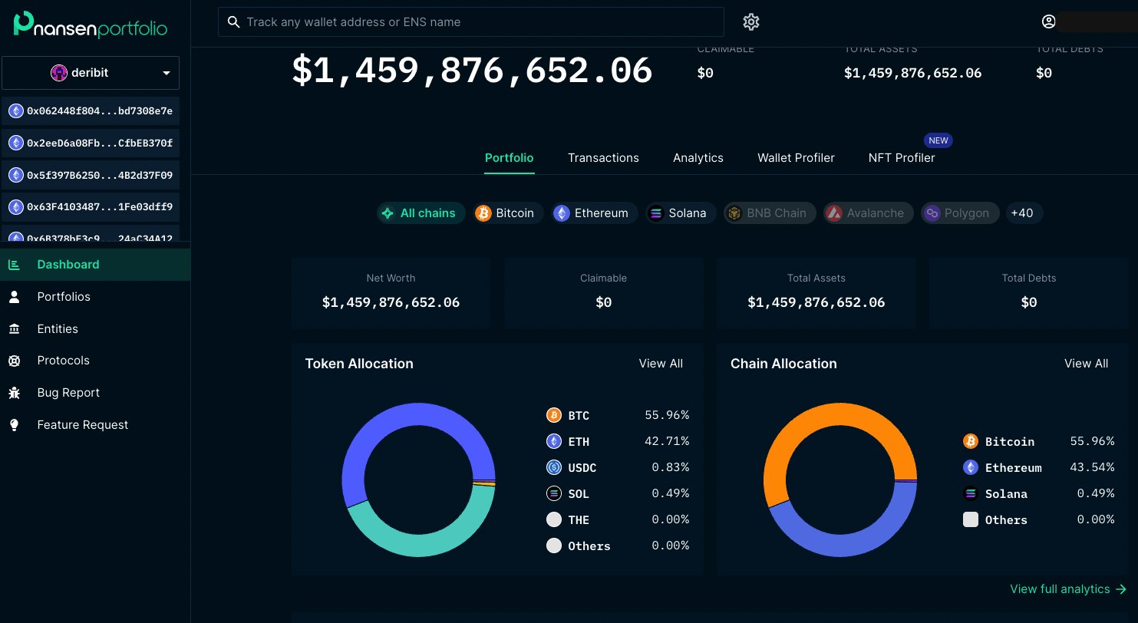This screenshot has height=623, width=1138.
Task: Click the BTC token icon in Token Allocation
Action: (554, 415)
